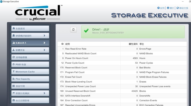Screen dimensions: 191x106
Task: Click the Power On Hours Count row
Action: [x=122, y=58]
